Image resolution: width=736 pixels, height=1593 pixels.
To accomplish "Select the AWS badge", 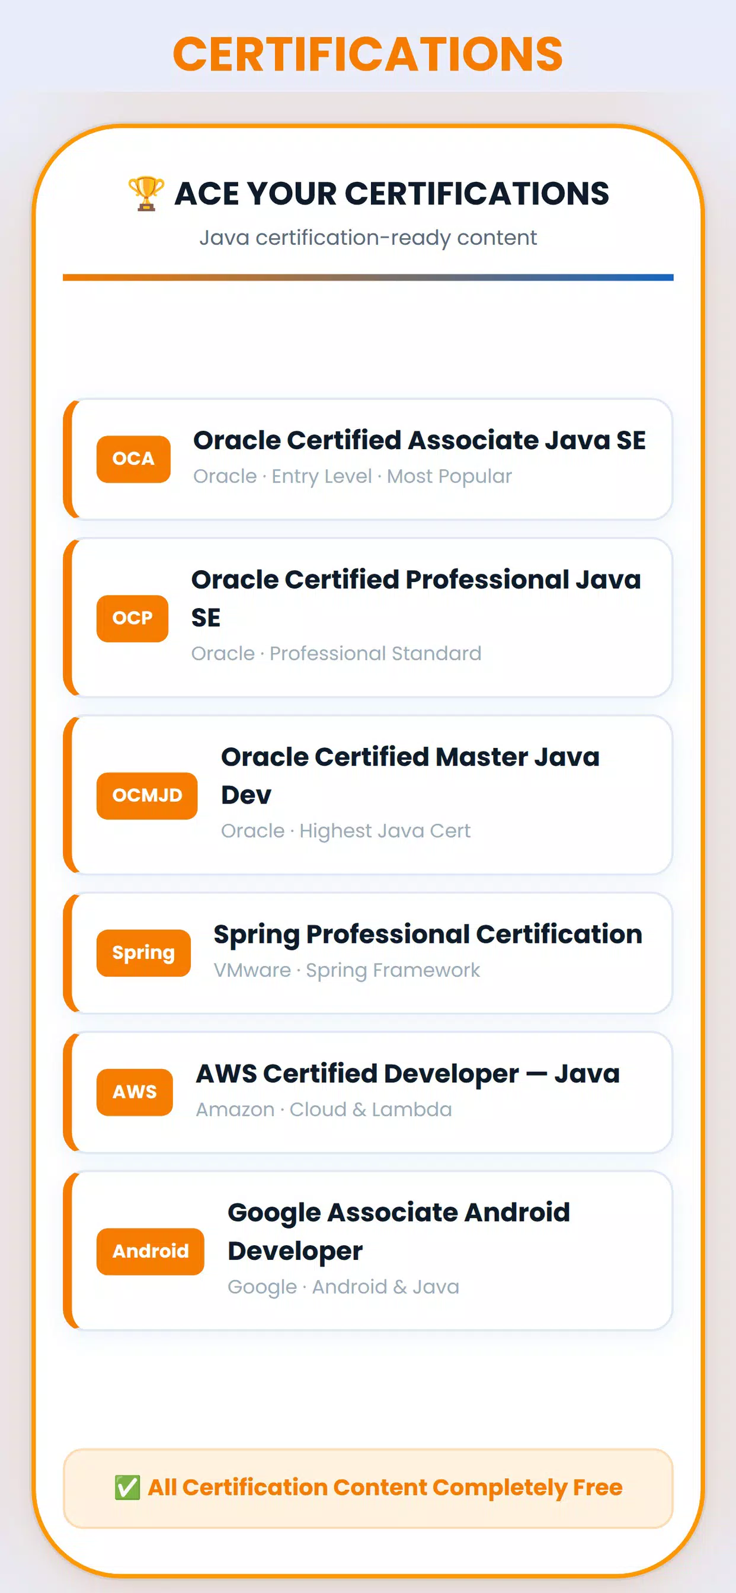I will [134, 1092].
